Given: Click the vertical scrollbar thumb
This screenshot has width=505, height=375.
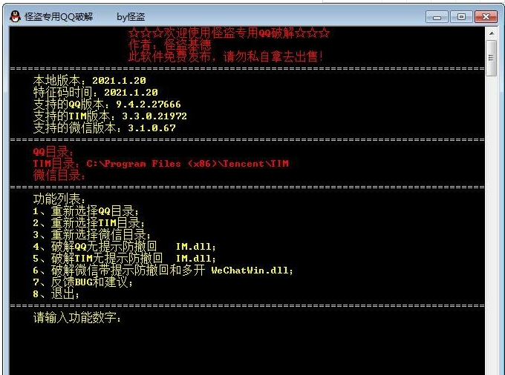Looking at the screenshot, I should click(x=491, y=58).
